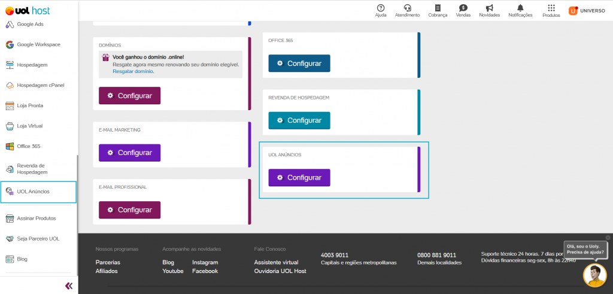Viewport: 613px width, 294px height.
Task: Click the sidebar vertical scrollbar
Action: pyautogui.click(x=77, y=215)
